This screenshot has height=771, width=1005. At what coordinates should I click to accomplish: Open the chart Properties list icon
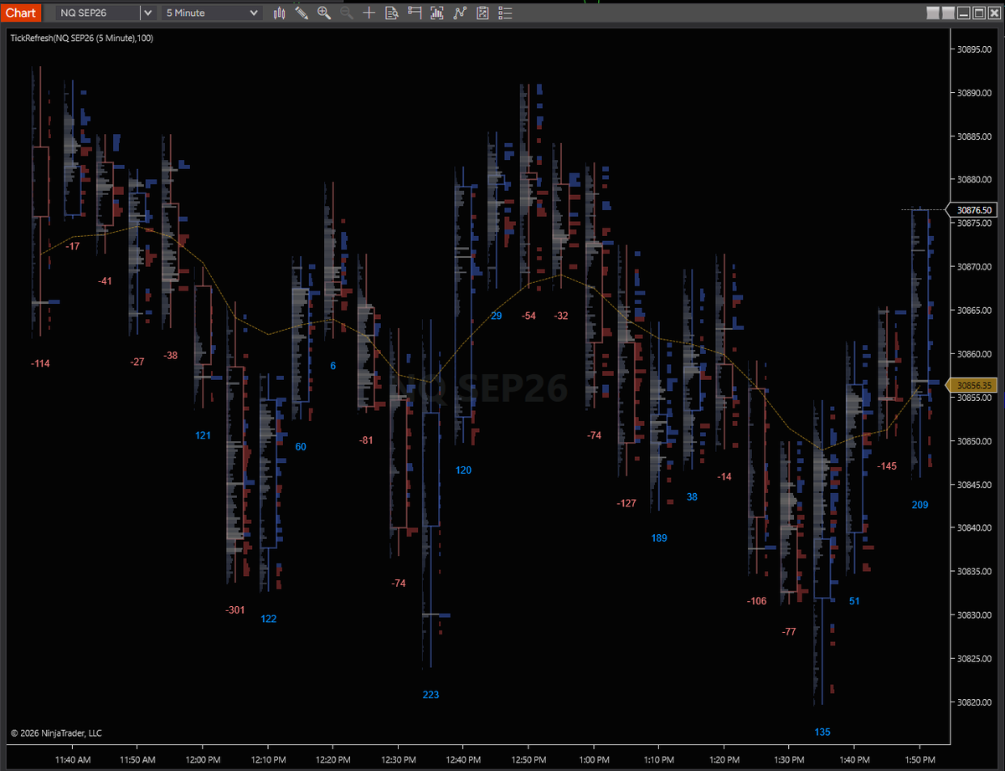(504, 13)
